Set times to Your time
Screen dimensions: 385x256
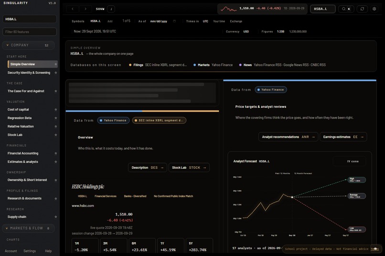219,21
